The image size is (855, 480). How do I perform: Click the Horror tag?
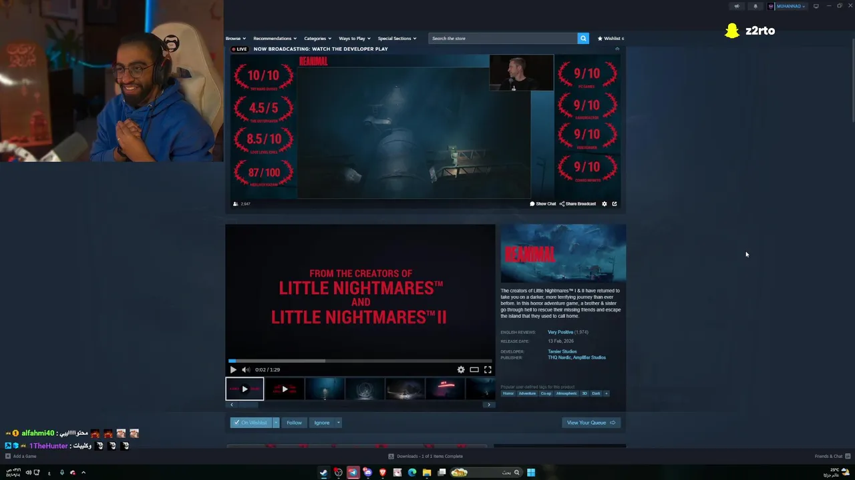click(508, 393)
